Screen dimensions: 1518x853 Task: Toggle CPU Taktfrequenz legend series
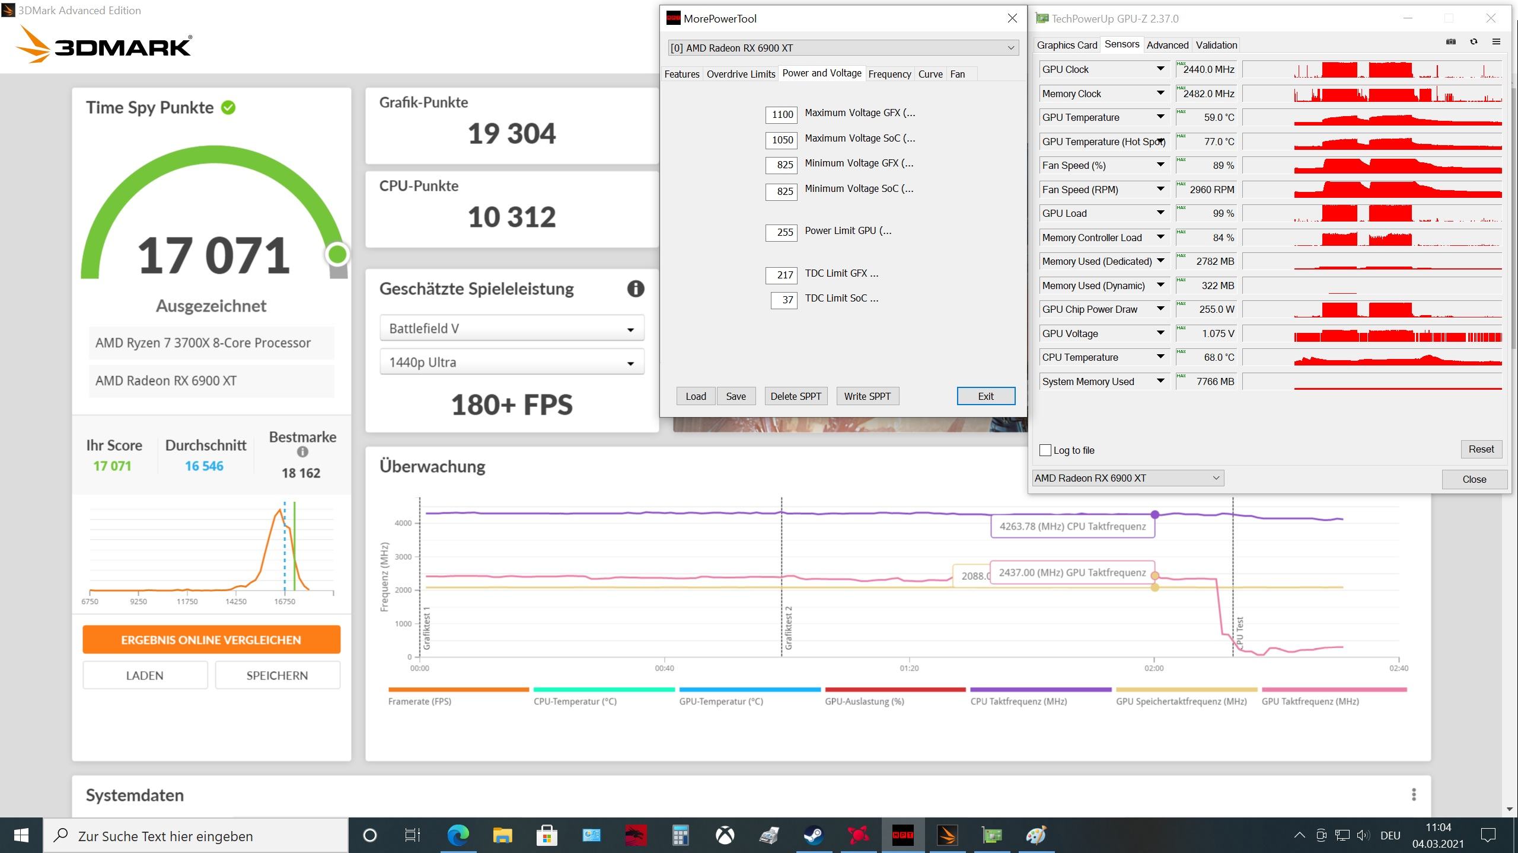1041,697
